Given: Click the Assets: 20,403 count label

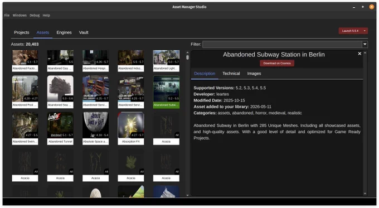Looking at the screenshot, I should tap(25, 44).
